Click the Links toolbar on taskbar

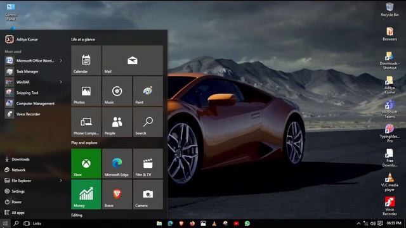37,224
